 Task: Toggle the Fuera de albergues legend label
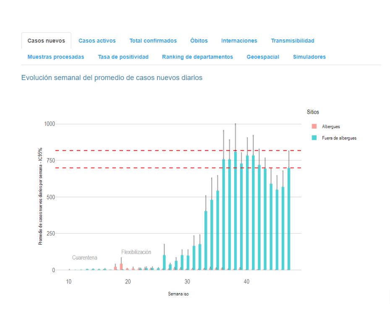[x=339, y=138]
